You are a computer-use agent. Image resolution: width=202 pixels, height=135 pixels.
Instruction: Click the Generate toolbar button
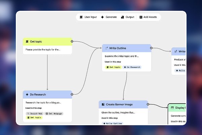pos(109,17)
